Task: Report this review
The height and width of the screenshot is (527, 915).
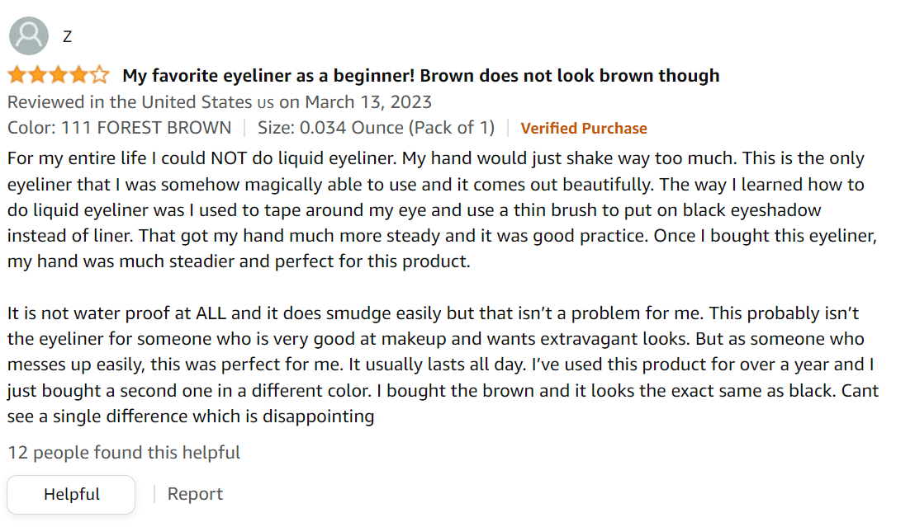Action: pyautogui.click(x=195, y=494)
